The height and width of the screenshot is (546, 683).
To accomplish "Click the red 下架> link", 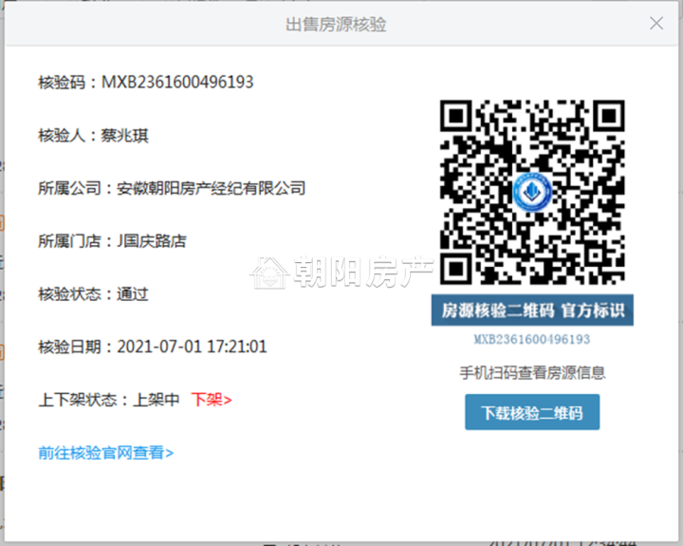I will pos(212,400).
